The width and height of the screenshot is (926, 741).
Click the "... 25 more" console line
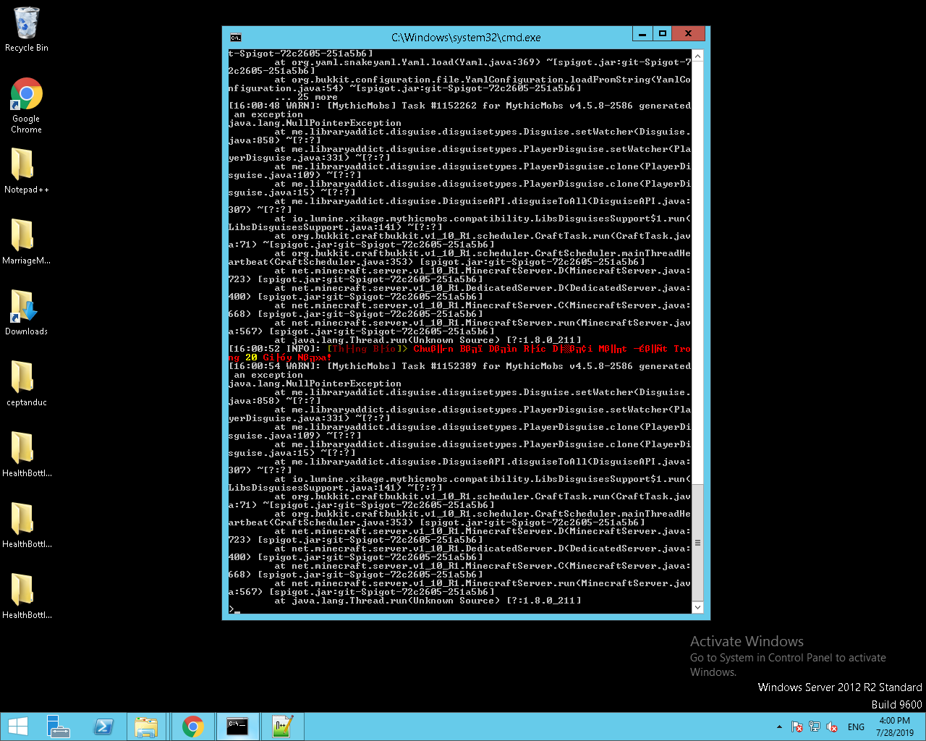click(x=306, y=97)
